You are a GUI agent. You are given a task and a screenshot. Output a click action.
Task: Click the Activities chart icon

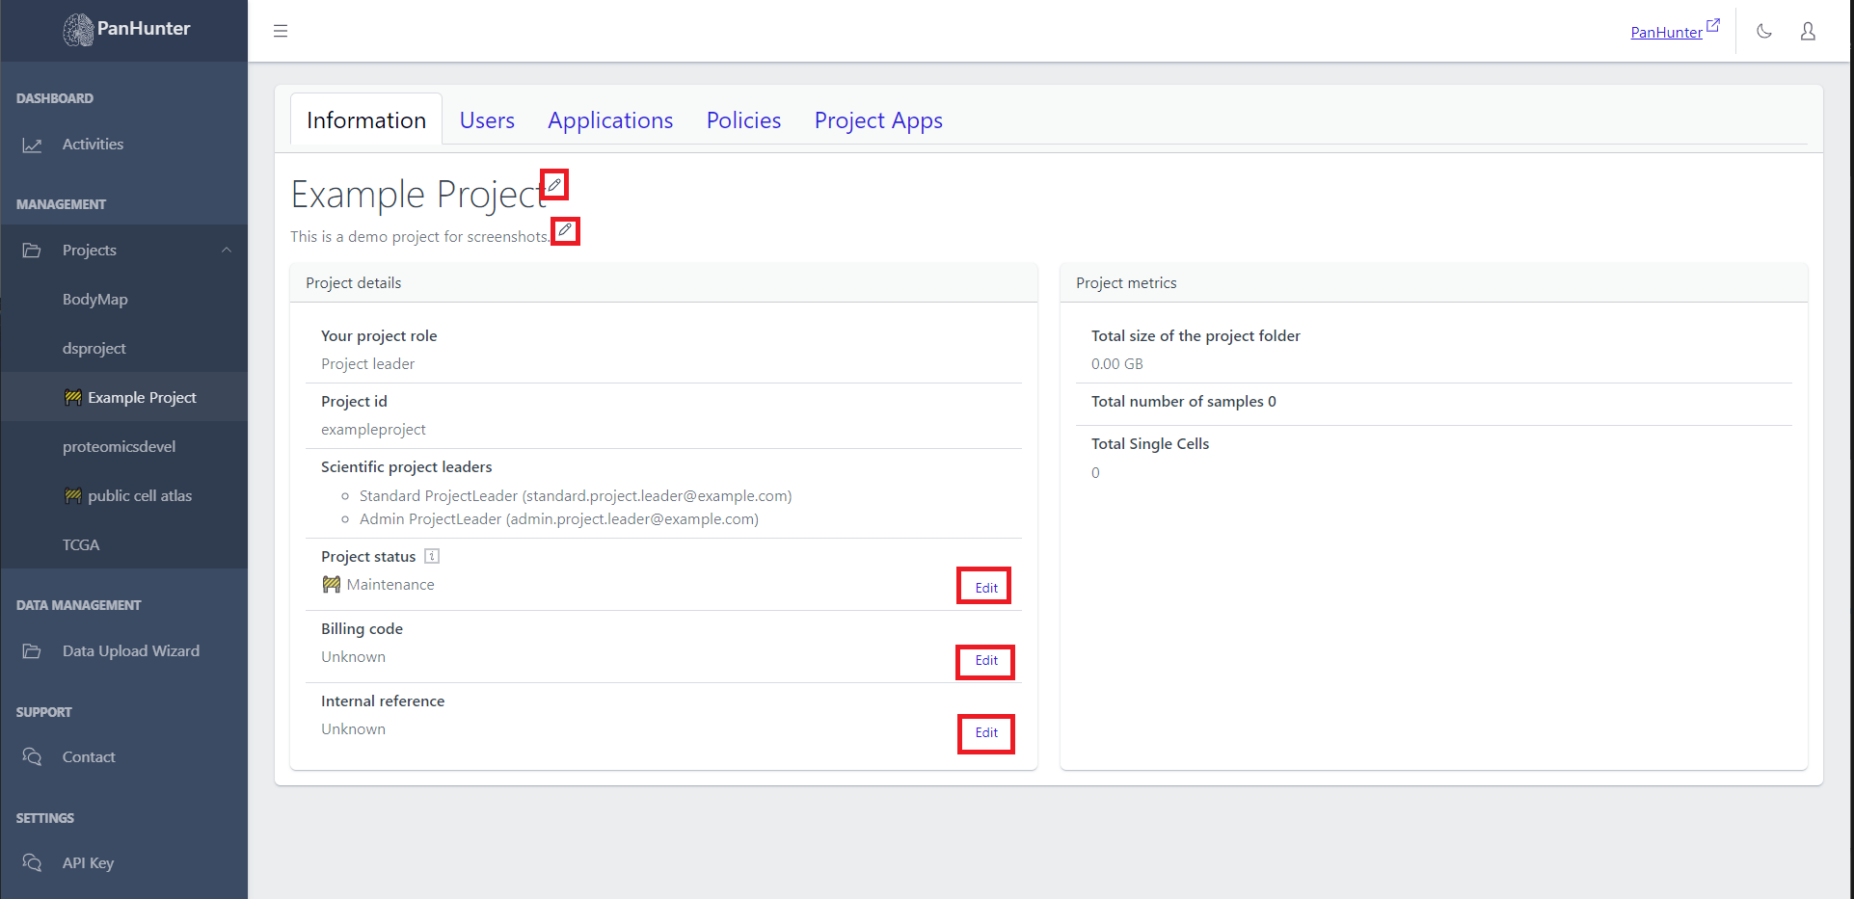coord(32,144)
